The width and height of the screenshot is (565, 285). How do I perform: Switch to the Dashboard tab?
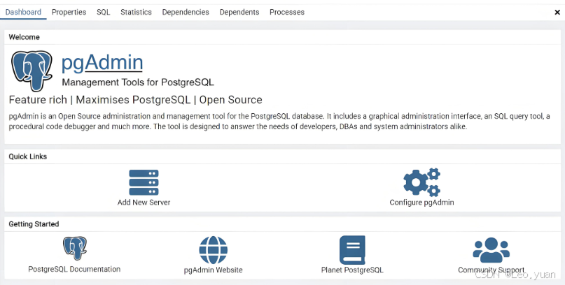coord(23,12)
